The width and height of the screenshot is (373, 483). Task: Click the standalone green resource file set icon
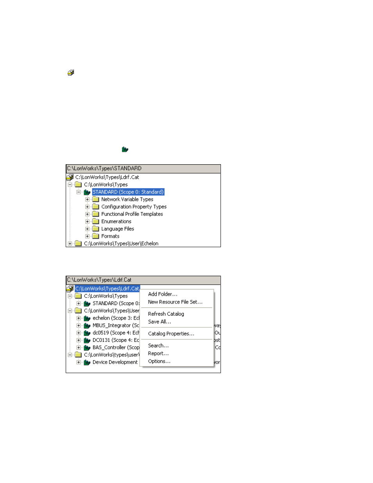point(125,149)
